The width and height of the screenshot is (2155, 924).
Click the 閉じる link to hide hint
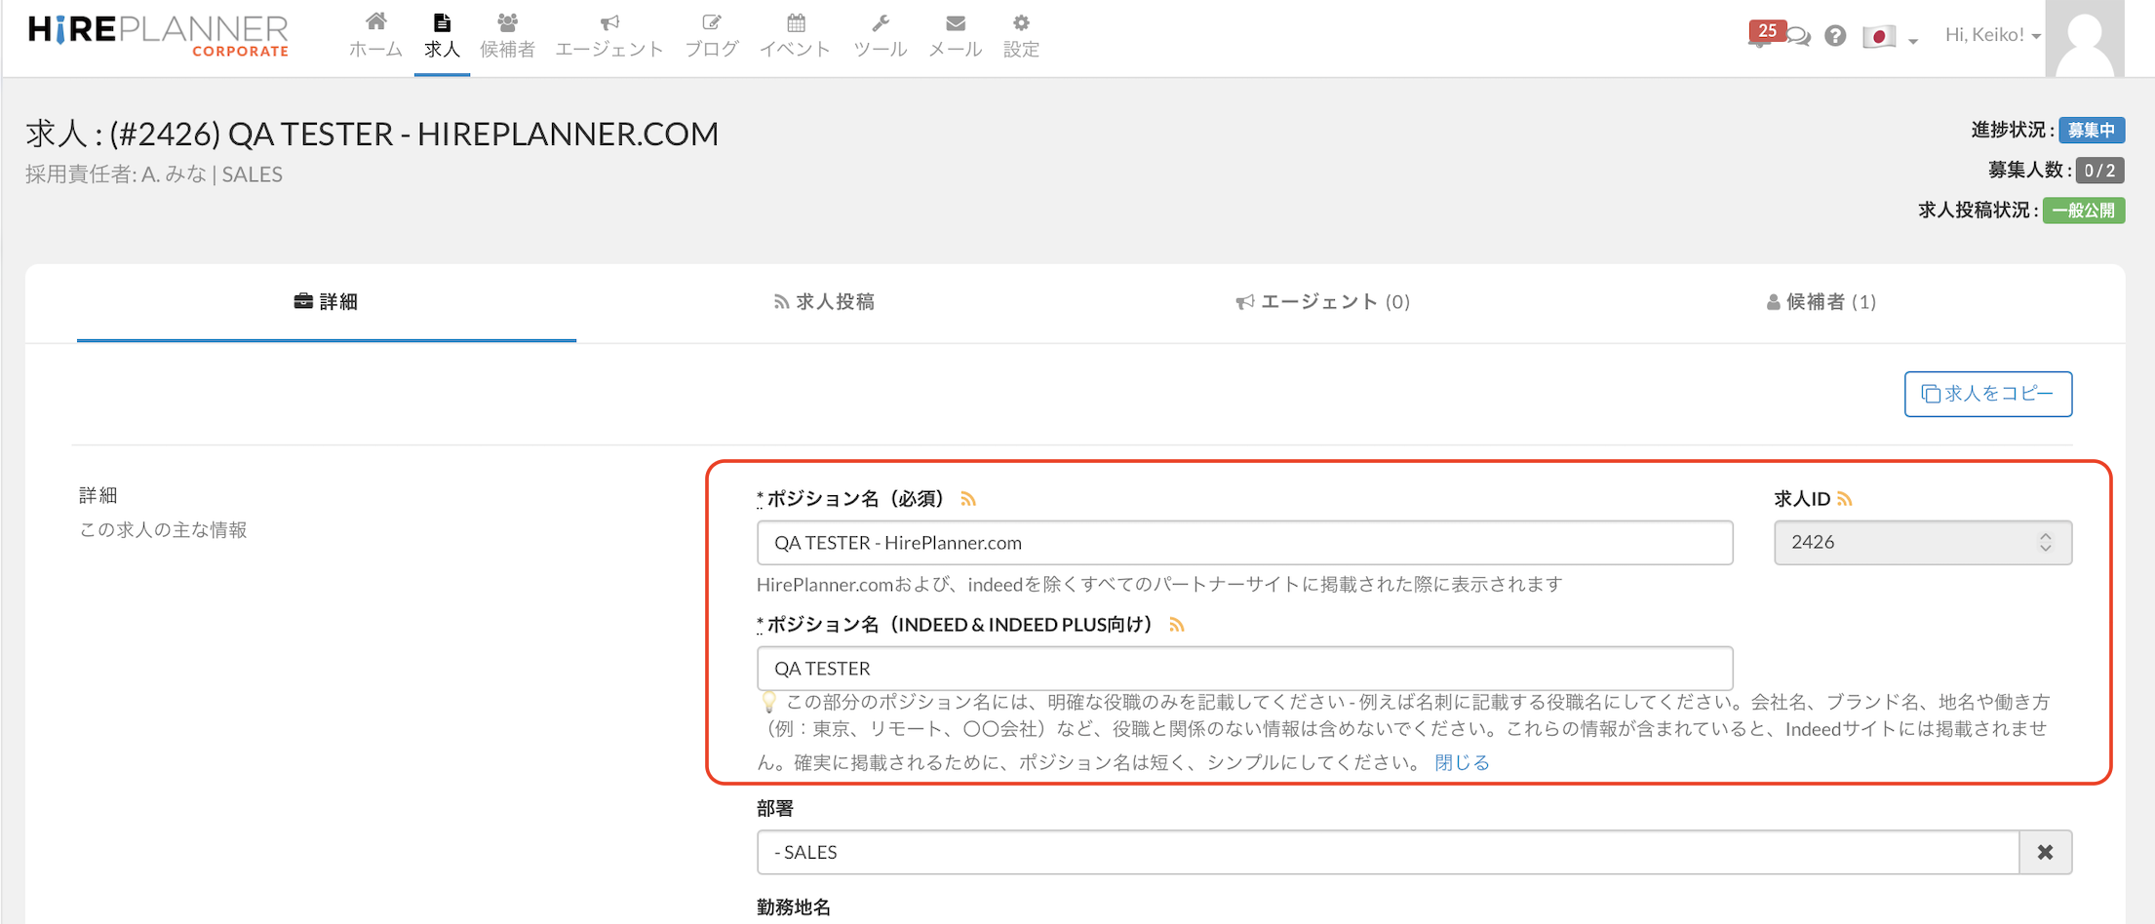[x=1462, y=762]
